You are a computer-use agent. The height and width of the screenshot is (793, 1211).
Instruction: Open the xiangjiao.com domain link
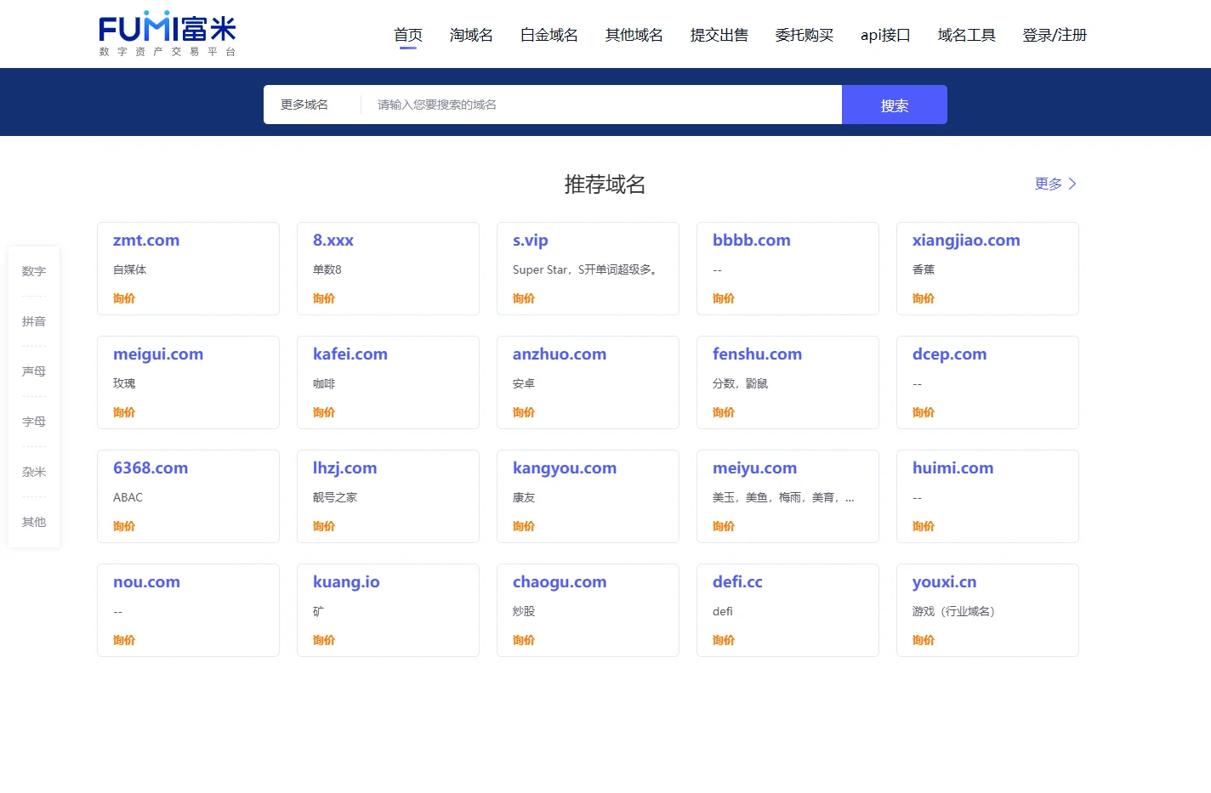(x=966, y=241)
